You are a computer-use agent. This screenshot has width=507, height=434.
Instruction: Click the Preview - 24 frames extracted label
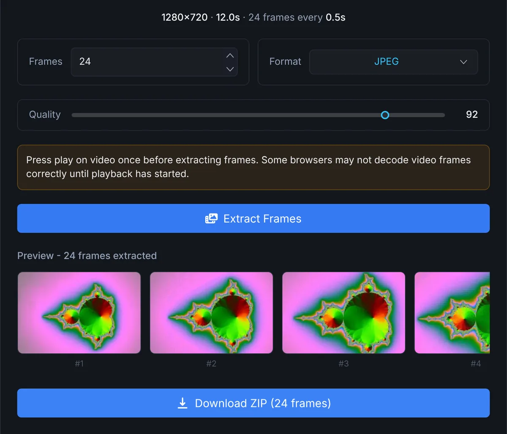pos(87,256)
